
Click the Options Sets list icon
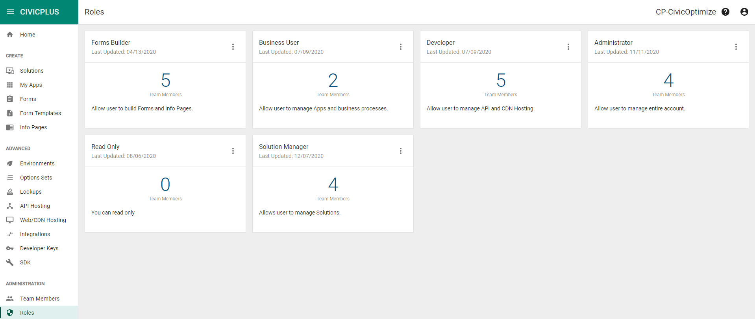(x=10, y=178)
